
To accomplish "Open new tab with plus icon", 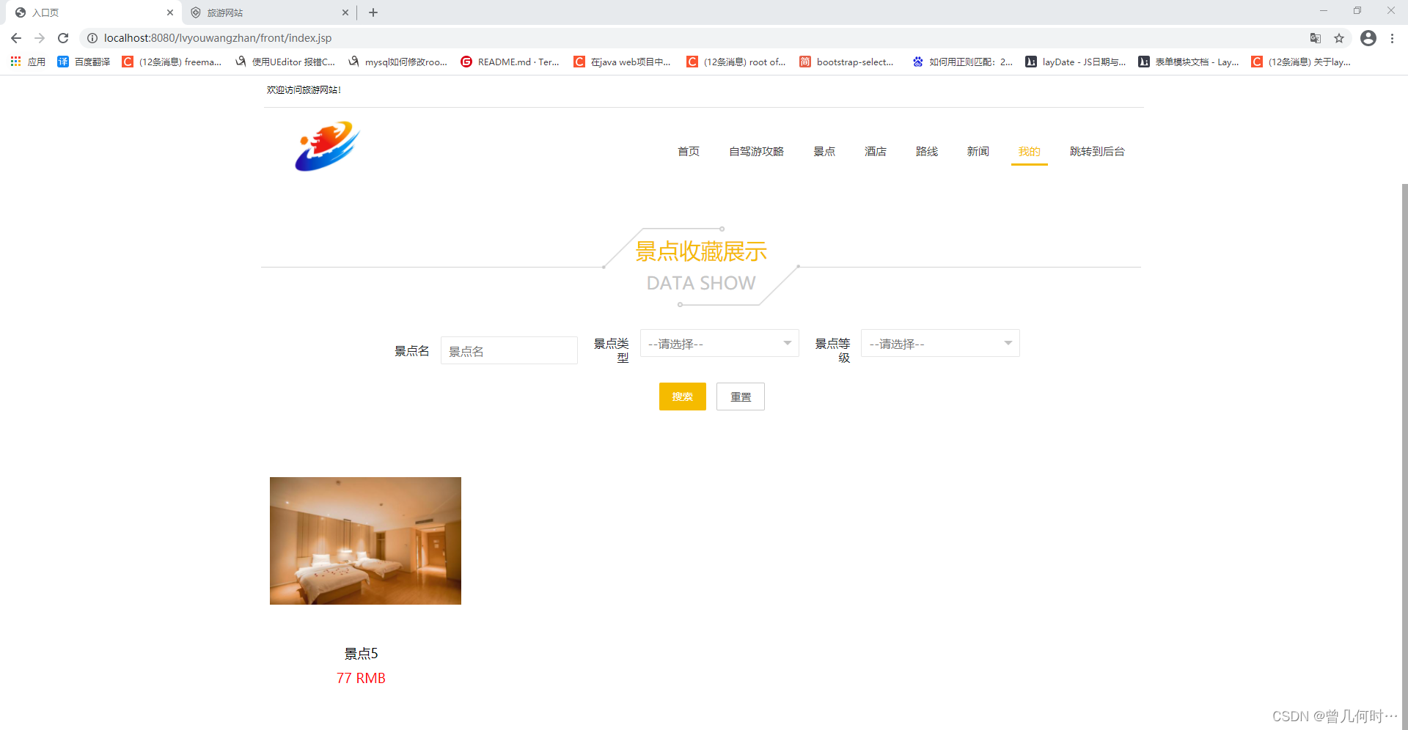I will tap(373, 12).
